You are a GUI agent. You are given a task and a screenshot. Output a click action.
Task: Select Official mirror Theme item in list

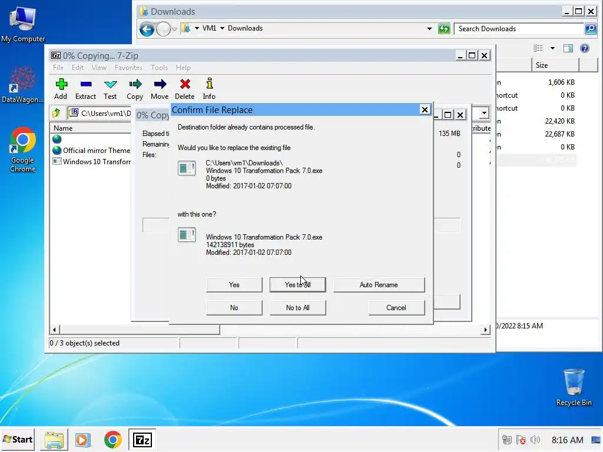click(x=92, y=150)
